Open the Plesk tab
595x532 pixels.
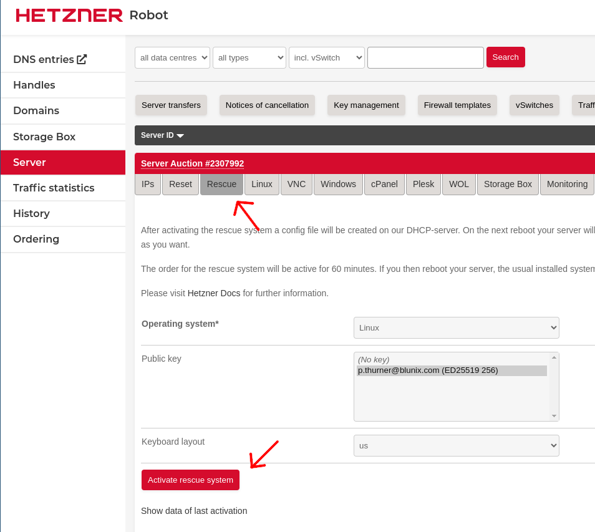click(x=423, y=184)
